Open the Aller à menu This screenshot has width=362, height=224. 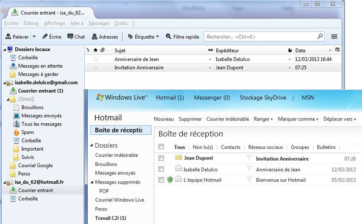click(77, 23)
